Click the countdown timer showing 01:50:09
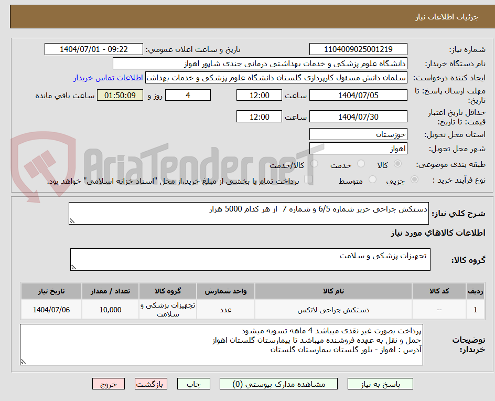495x401 pixels. point(120,96)
